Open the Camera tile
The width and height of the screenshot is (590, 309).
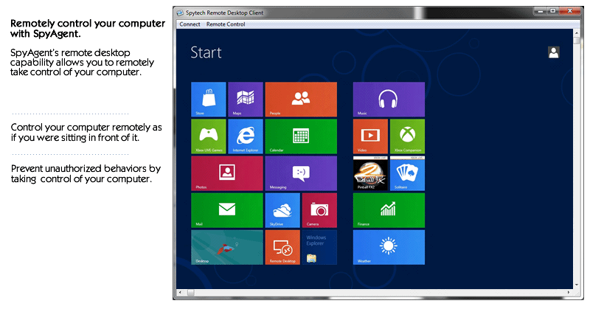pos(319,210)
